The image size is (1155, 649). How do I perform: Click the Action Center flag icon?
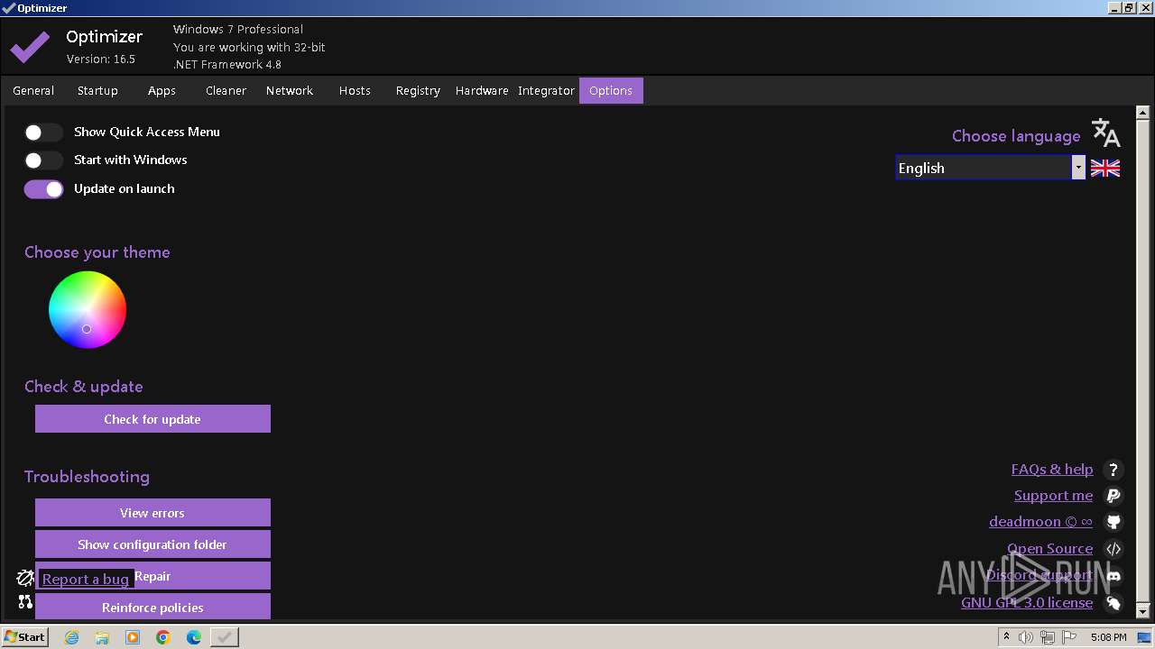coord(1069,637)
